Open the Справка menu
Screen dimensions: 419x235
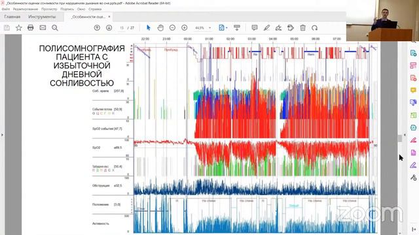(x=95, y=9)
